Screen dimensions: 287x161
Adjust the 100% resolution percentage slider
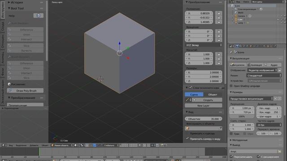point(242,116)
